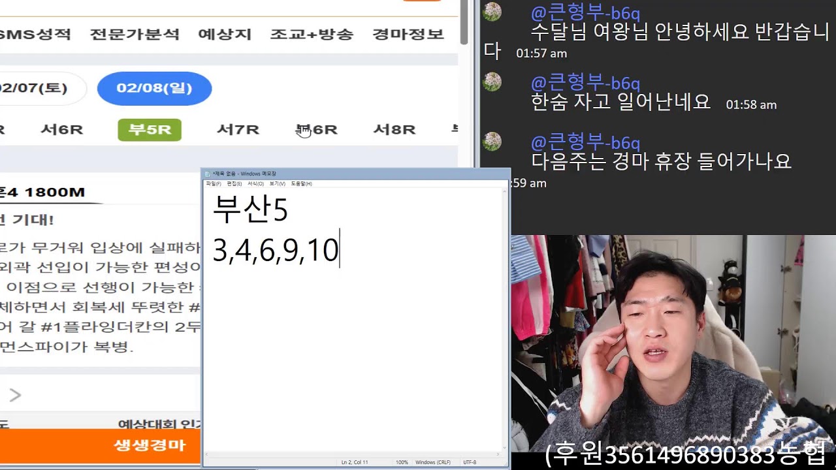Screen dimensions: 836x470
Task: Click avatar of the 01:57 am chat message
Action: [492, 11]
